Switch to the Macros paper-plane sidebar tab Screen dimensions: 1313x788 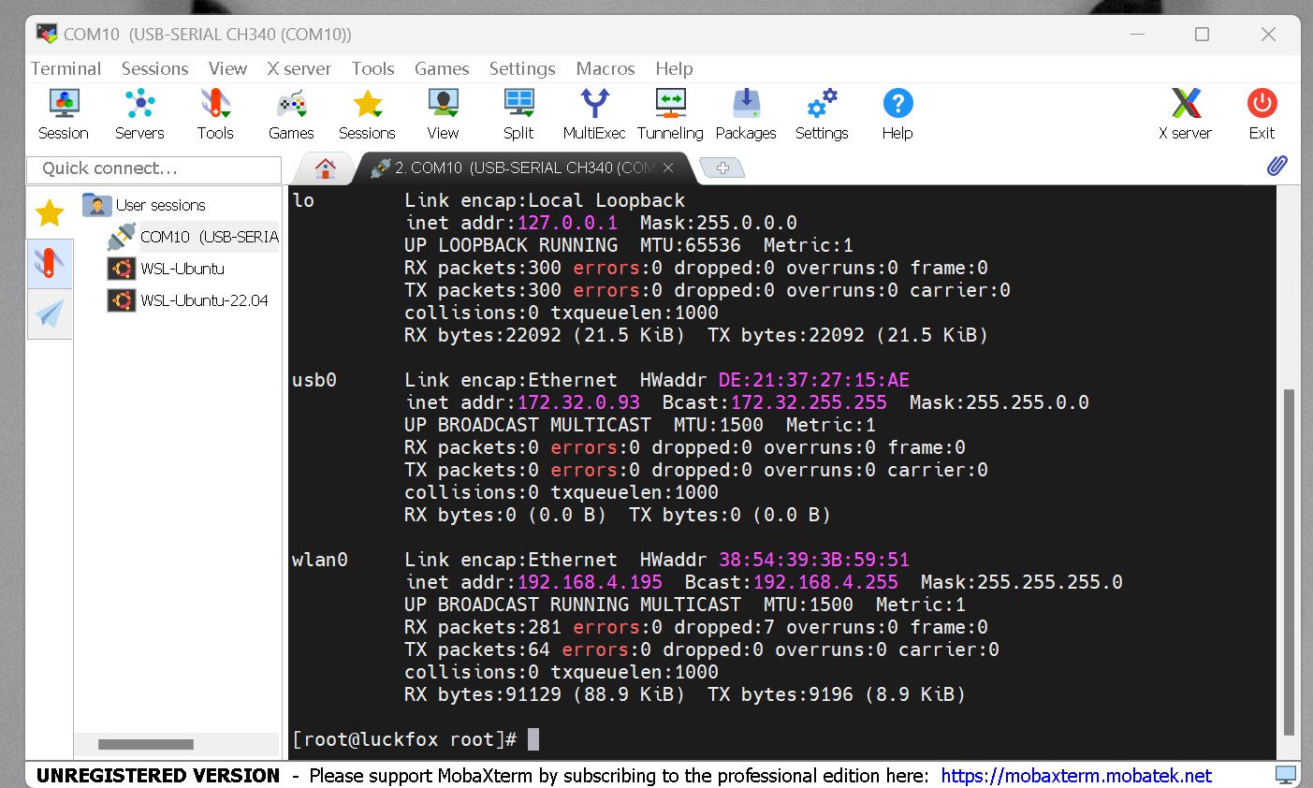(50, 314)
